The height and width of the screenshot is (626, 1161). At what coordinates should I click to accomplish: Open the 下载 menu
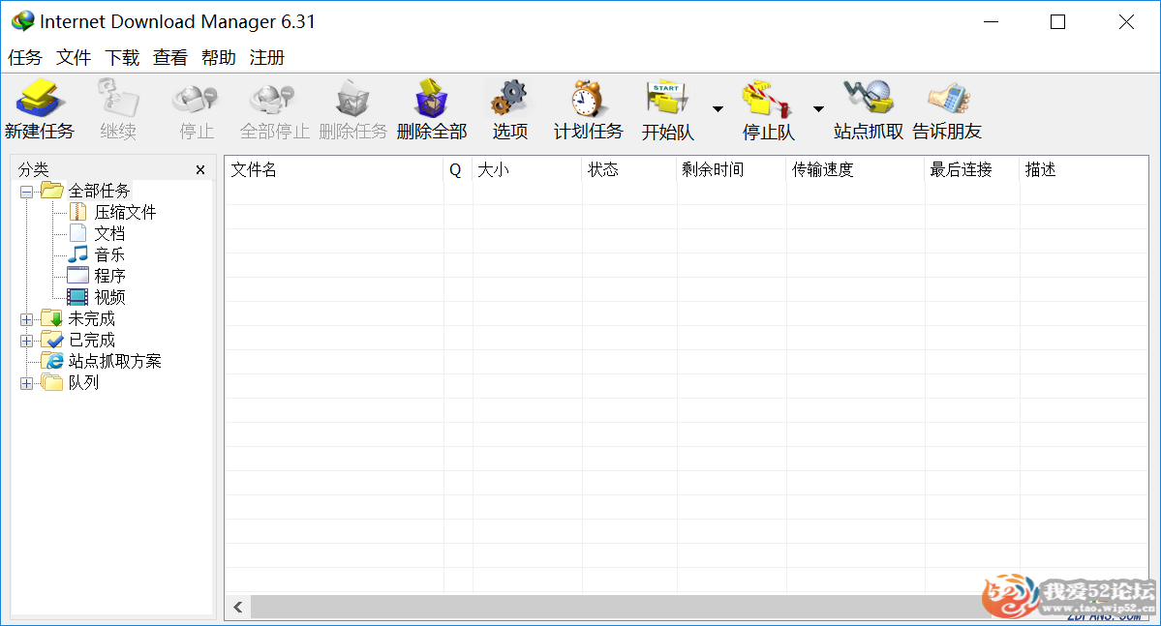[122, 58]
